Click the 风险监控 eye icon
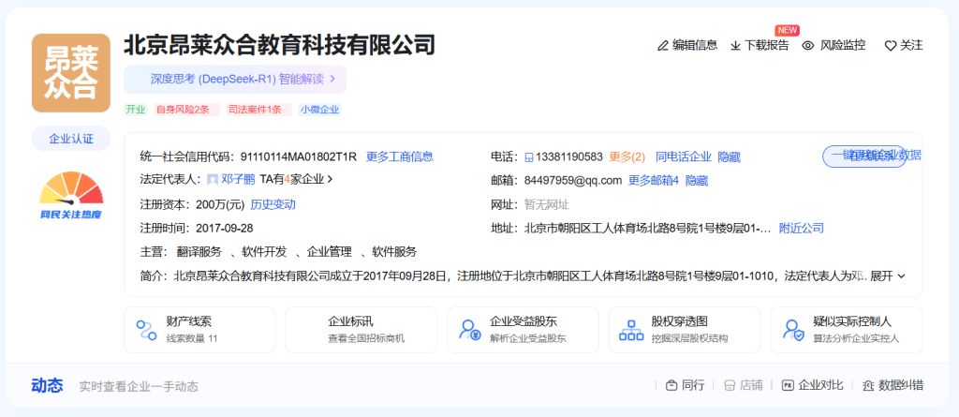The width and height of the screenshot is (959, 417). tap(808, 45)
